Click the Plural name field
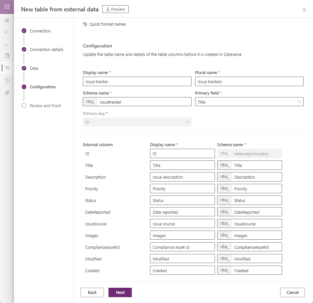The image size is (313, 303). (x=249, y=82)
